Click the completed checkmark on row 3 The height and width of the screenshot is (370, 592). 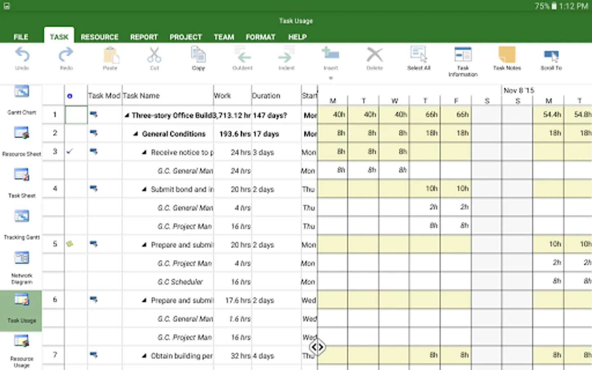(x=69, y=151)
